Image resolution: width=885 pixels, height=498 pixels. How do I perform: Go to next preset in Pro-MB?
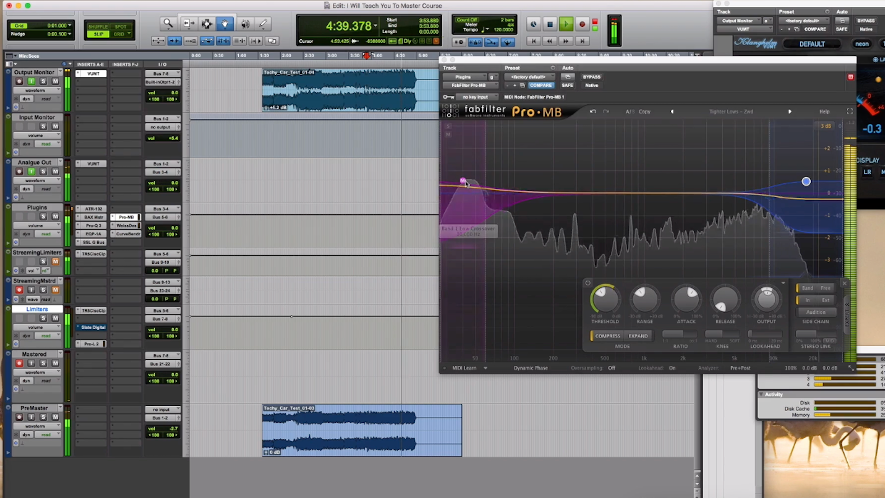point(790,112)
